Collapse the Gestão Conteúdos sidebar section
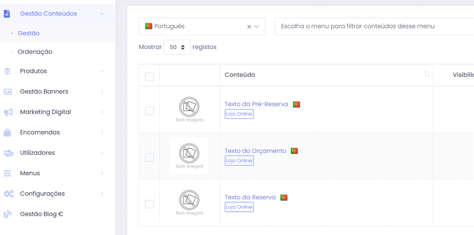This screenshot has width=474, height=235. pyautogui.click(x=102, y=14)
